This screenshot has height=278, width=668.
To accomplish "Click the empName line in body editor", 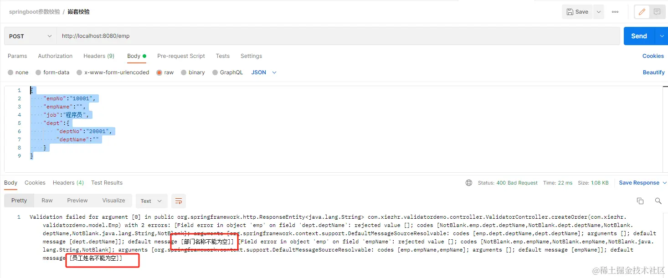I will (65, 107).
